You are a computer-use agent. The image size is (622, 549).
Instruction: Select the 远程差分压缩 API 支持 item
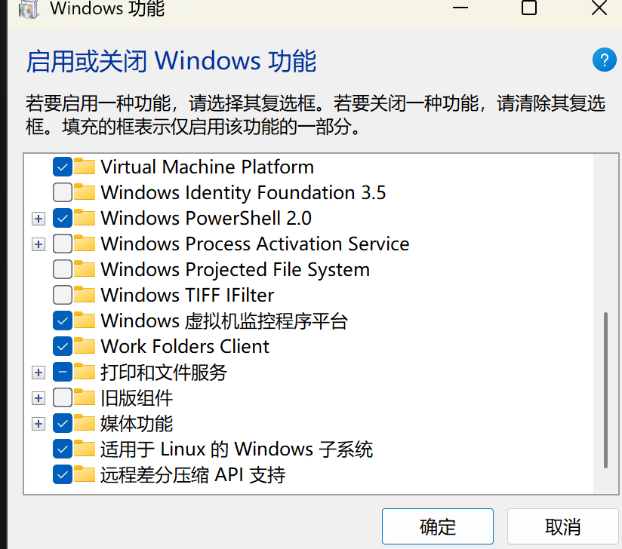192,475
